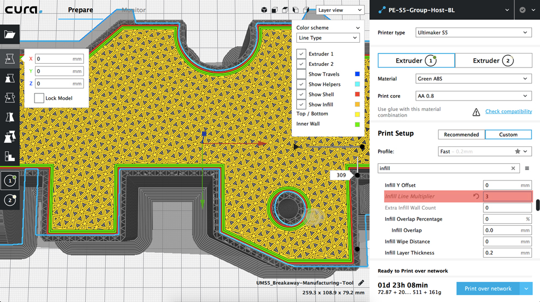The width and height of the screenshot is (540, 302).
Task: Enable the Show Travels checkbox
Action: click(x=301, y=74)
